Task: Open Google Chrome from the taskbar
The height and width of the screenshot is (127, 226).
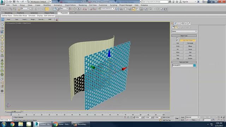Action: tap(12, 124)
